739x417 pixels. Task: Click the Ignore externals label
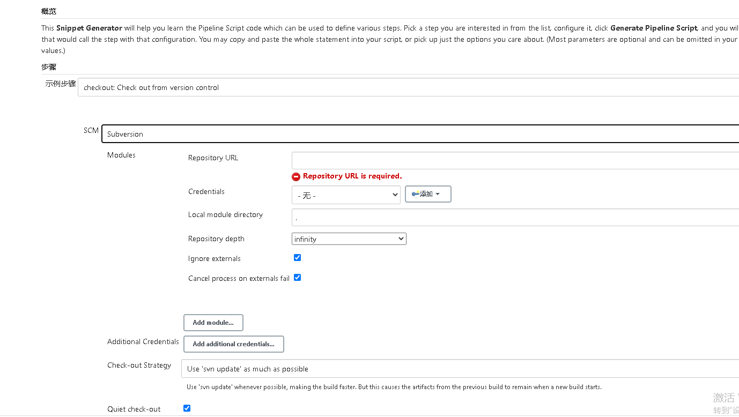click(x=215, y=258)
